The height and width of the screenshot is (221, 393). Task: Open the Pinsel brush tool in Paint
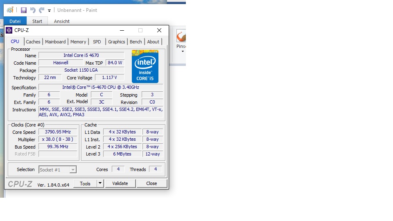pos(181,36)
